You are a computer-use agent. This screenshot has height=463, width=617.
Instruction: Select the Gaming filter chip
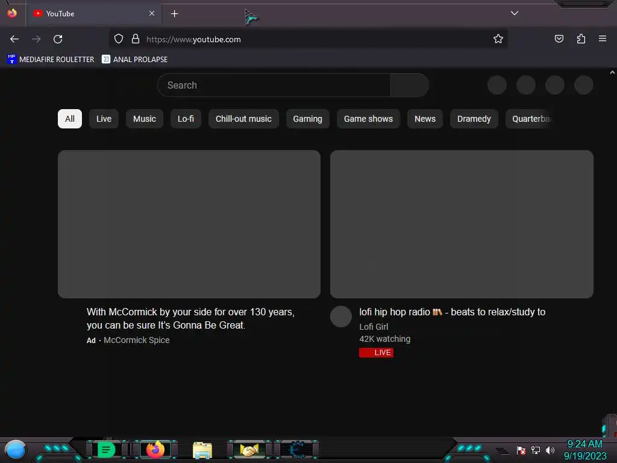click(307, 119)
